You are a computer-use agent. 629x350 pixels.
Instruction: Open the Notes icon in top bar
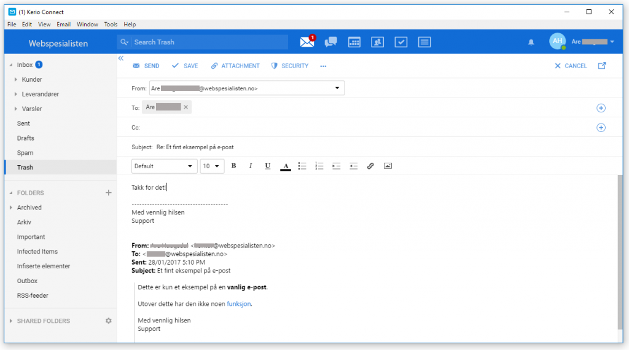click(424, 42)
